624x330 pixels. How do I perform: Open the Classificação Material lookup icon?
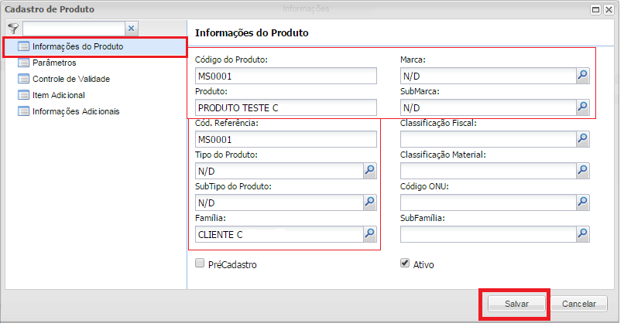pos(583,171)
